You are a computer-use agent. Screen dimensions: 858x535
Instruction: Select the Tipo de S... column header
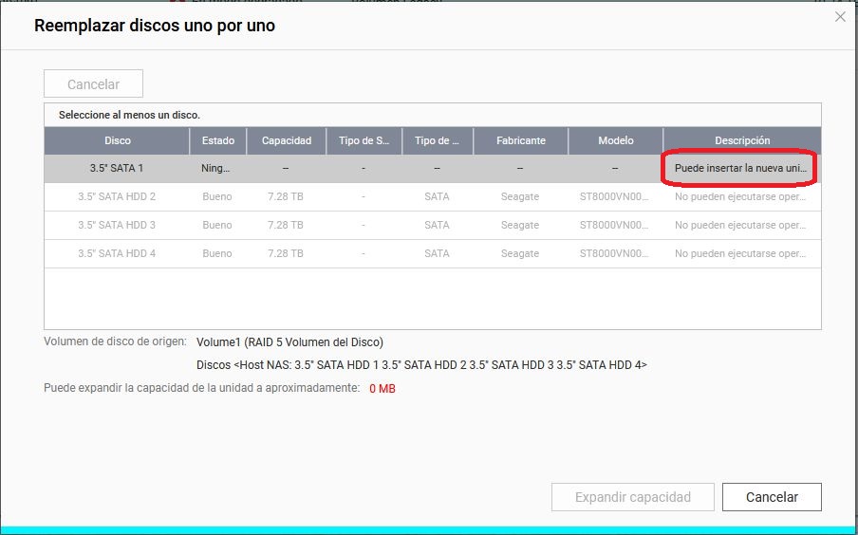point(364,140)
